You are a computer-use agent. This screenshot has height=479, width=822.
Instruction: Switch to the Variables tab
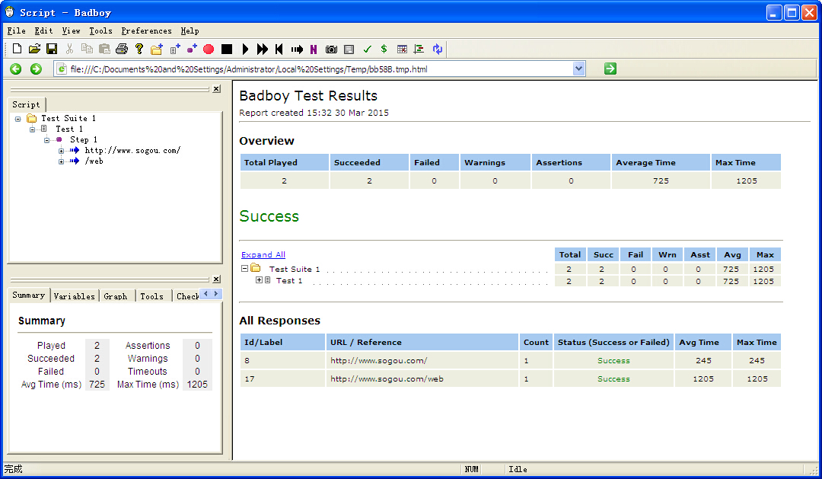click(74, 296)
